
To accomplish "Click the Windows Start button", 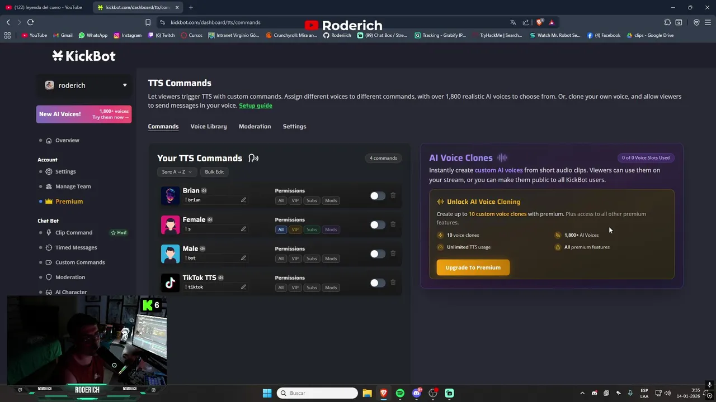I will [267, 393].
